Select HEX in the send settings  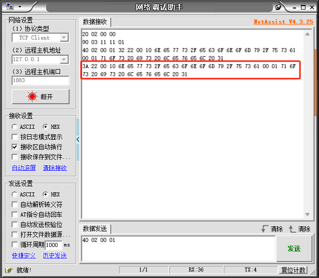pyautogui.click(x=51, y=194)
